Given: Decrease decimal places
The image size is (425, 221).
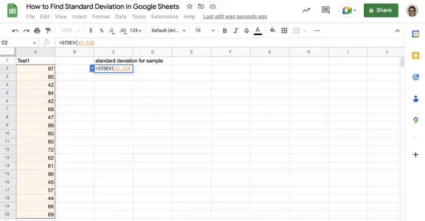Looking at the screenshot, I should click(112, 31).
